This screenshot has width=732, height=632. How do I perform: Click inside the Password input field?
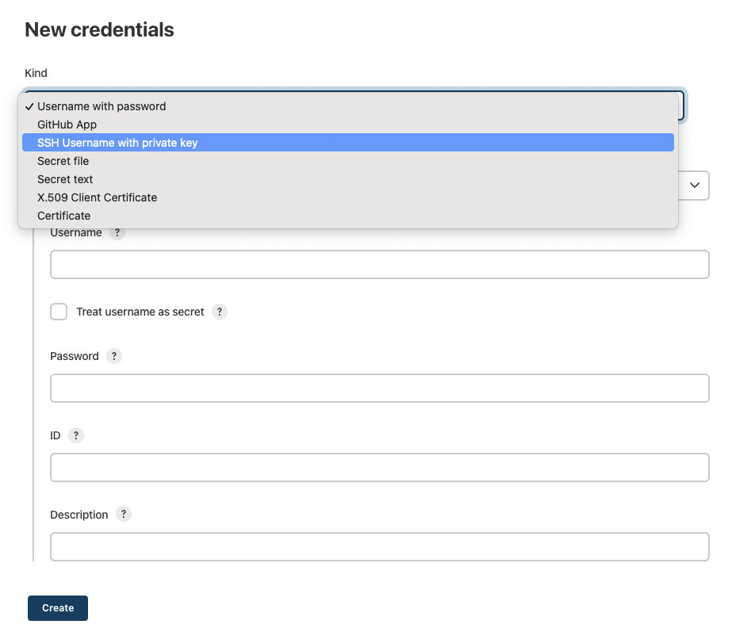point(379,388)
